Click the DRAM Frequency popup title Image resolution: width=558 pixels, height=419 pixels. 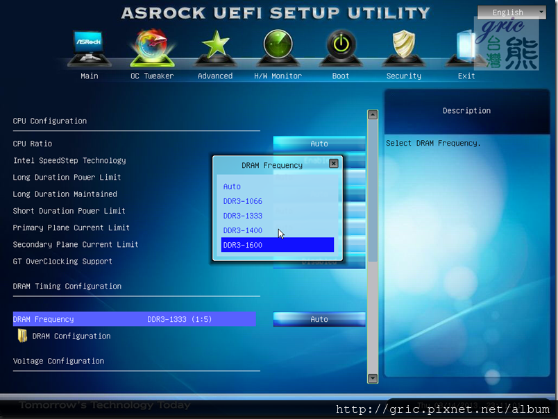pyautogui.click(x=272, y=165)
